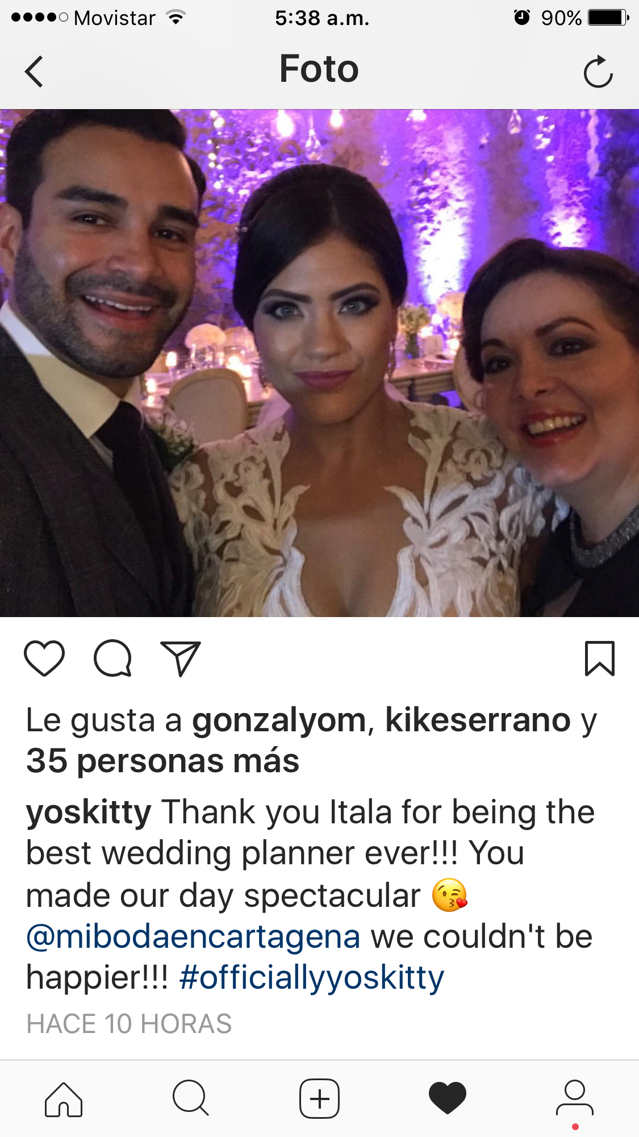The image size is (639, 1137).
Task: View the 35 personas más likers
Action: pos(162,761)
